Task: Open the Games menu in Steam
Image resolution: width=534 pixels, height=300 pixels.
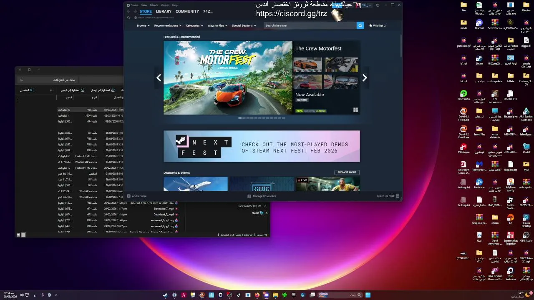Action: coord(165,5)
